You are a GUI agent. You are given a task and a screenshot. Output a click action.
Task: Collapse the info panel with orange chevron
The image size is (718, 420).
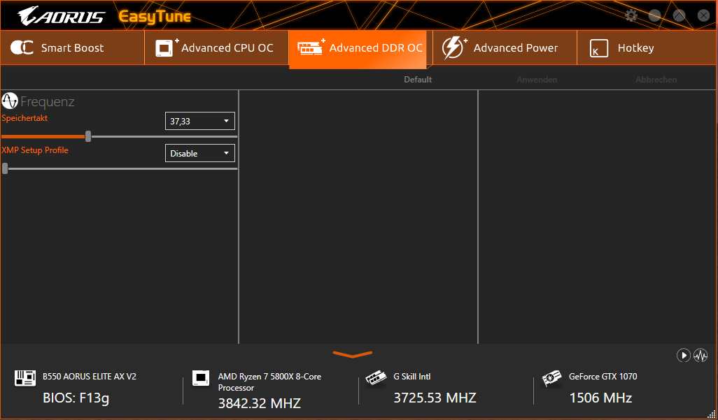[x=353, y=354]
